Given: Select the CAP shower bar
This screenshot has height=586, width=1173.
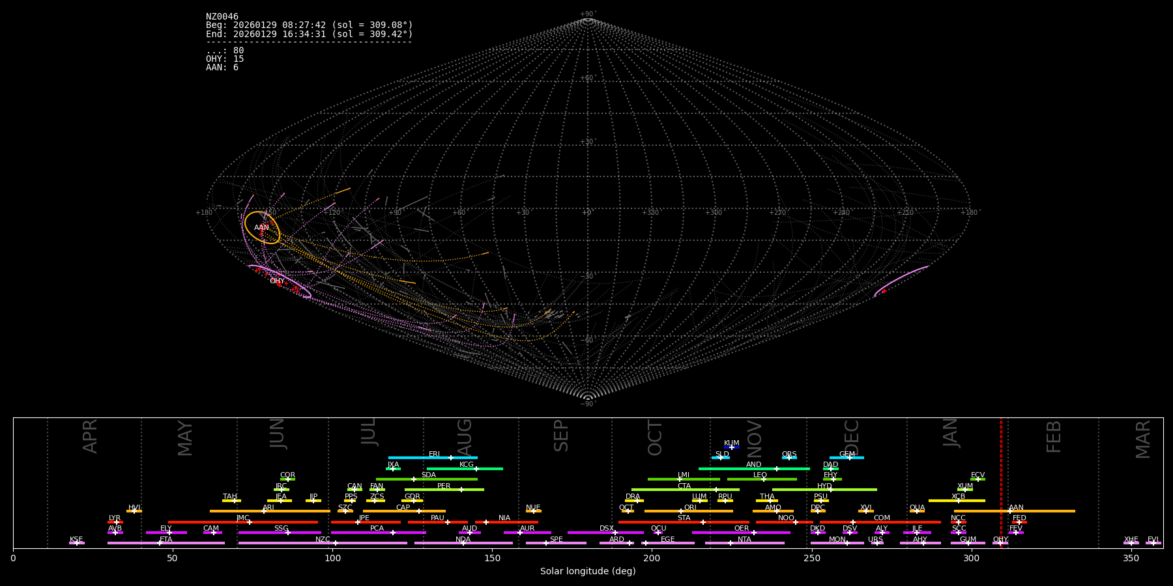Looking at the screenshot, I should tap(404, 511).
